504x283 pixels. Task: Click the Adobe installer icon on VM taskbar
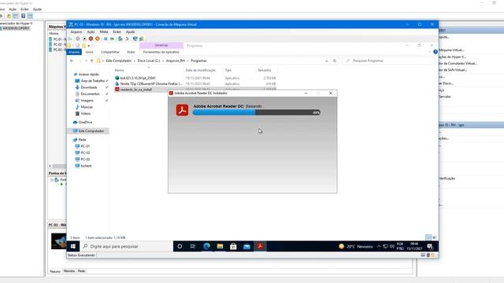tap(260, 246)
